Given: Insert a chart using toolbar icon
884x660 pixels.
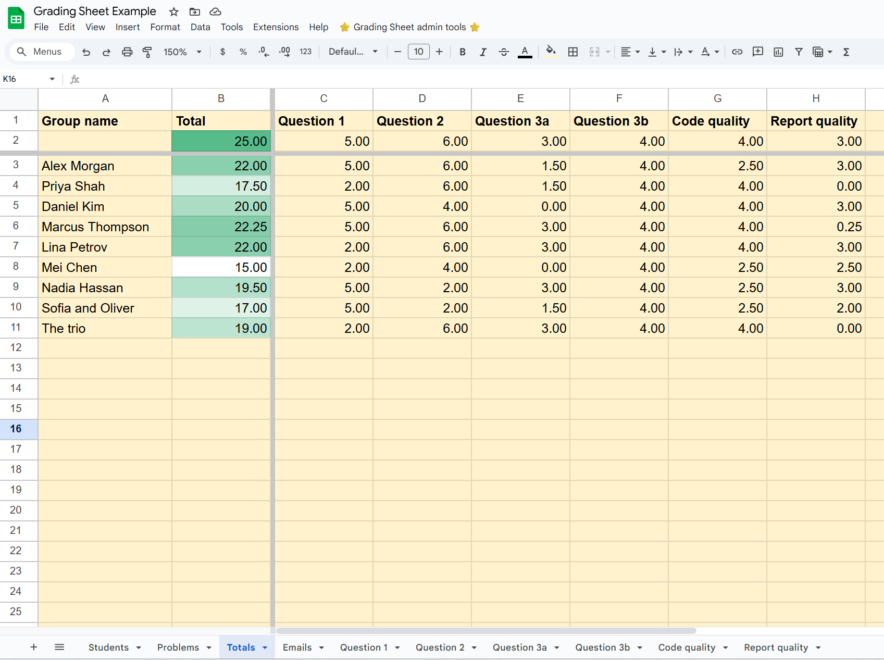Looking at the screenshot, I should (778, 52).
